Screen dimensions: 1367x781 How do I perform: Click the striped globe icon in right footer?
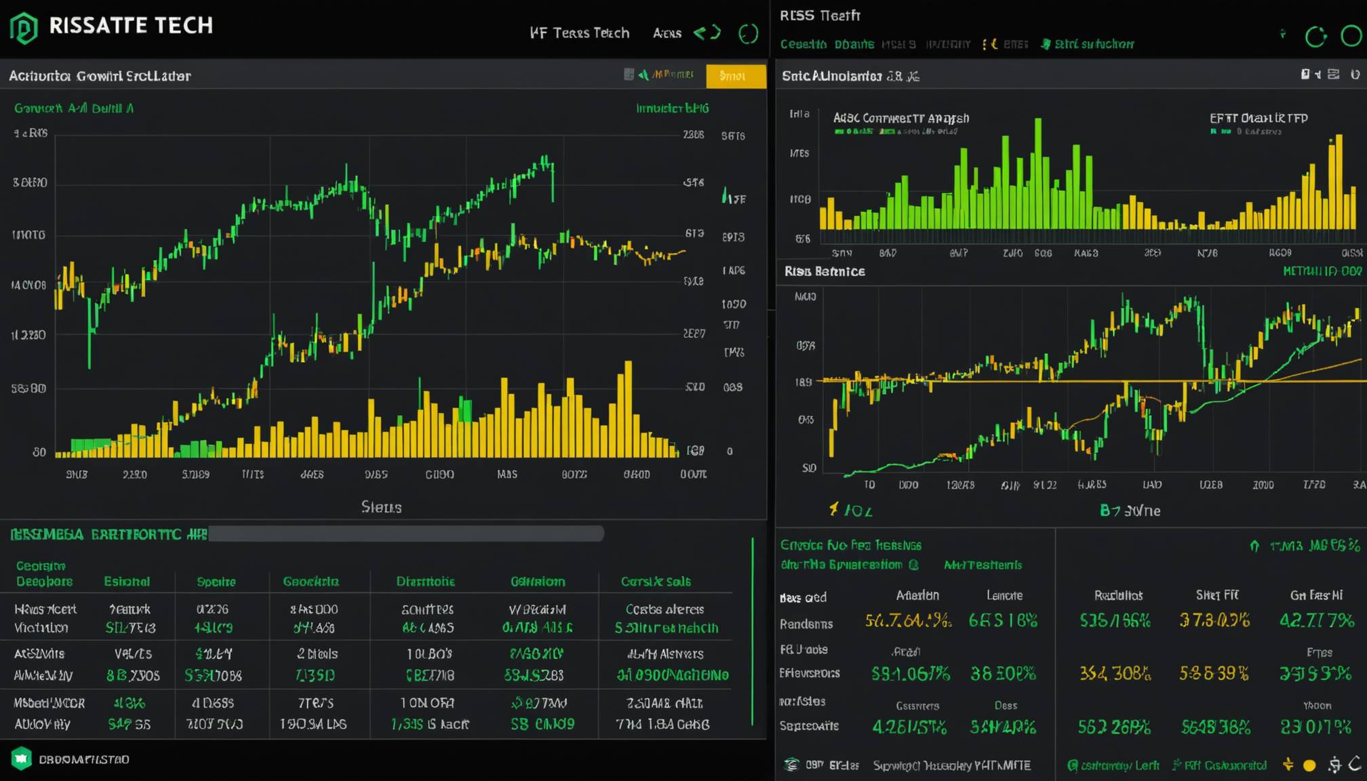pyautogui.click(x=791, y=765)
